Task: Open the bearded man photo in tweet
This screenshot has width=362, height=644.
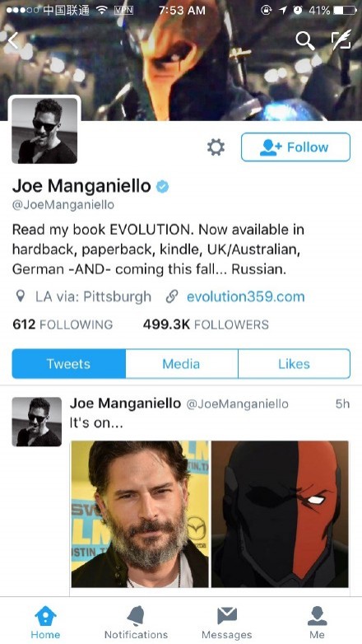Action: (140, 514)
